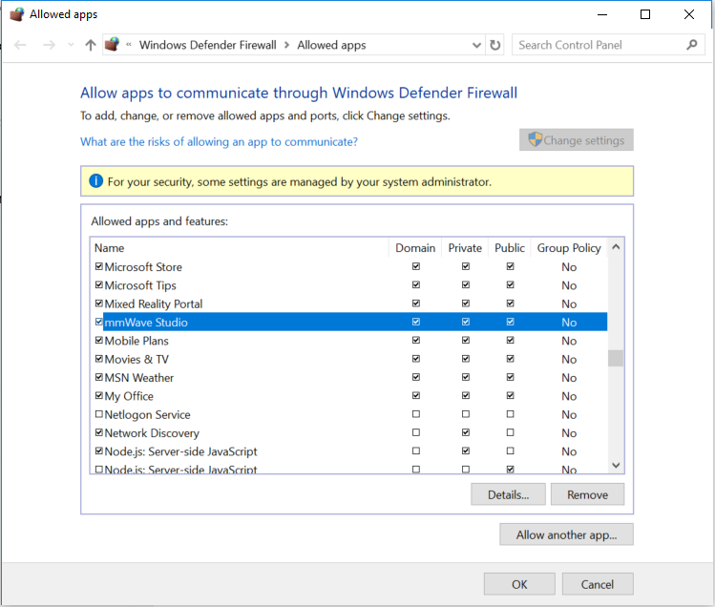Toggle Netlogon Service Public checkbox

511,414
